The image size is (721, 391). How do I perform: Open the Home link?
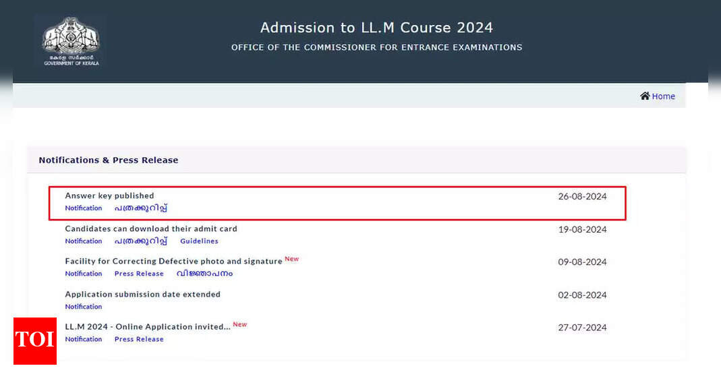click(x=663, y=96)
